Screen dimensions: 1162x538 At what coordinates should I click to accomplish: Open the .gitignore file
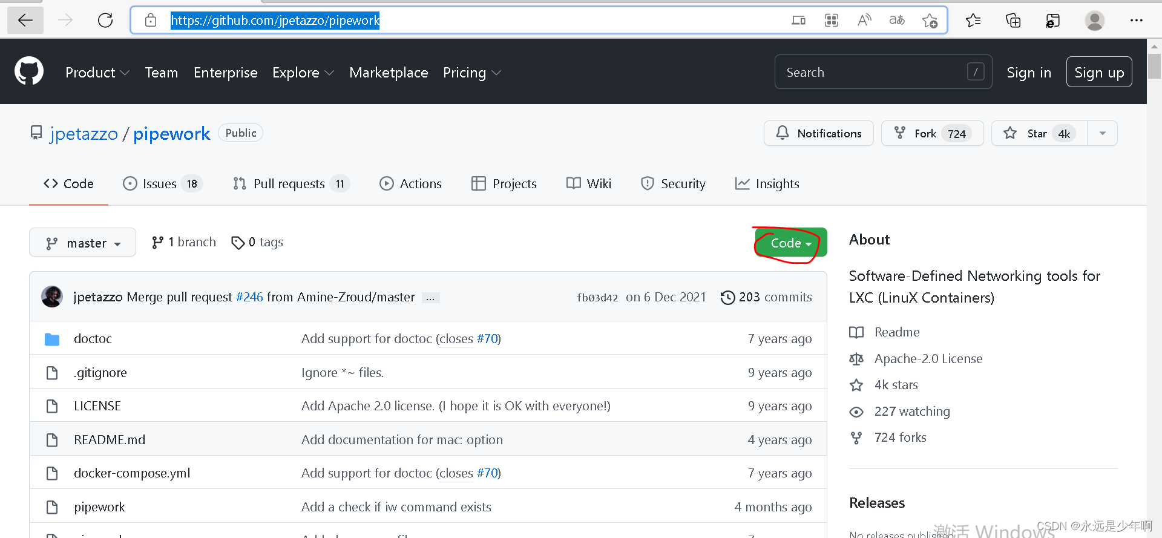(100, 373)
